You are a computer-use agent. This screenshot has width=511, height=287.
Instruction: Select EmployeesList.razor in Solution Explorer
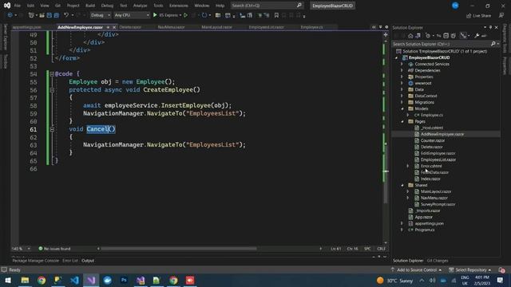point(438,159)
